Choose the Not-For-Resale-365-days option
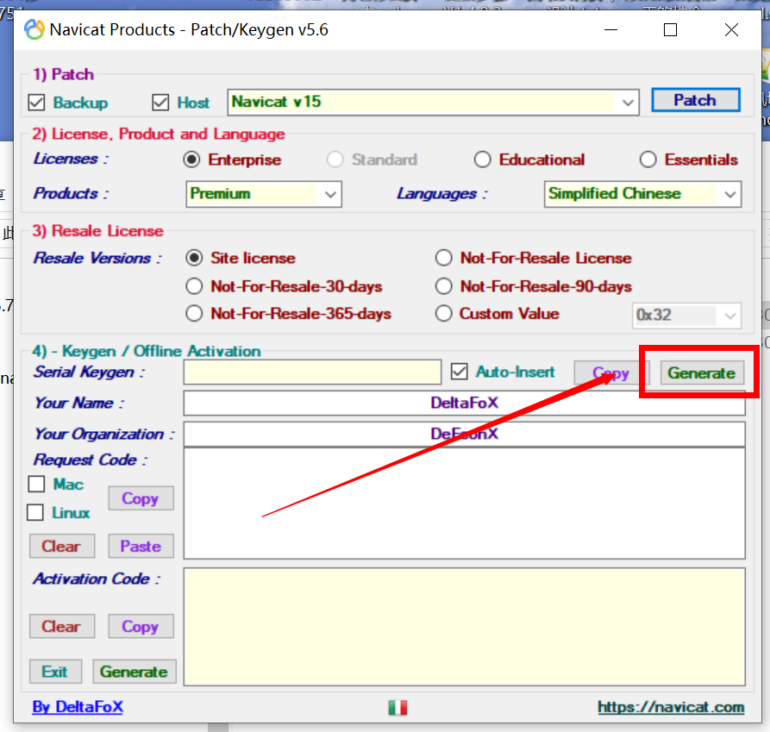The image size is (770, 732). coord(195,314)
